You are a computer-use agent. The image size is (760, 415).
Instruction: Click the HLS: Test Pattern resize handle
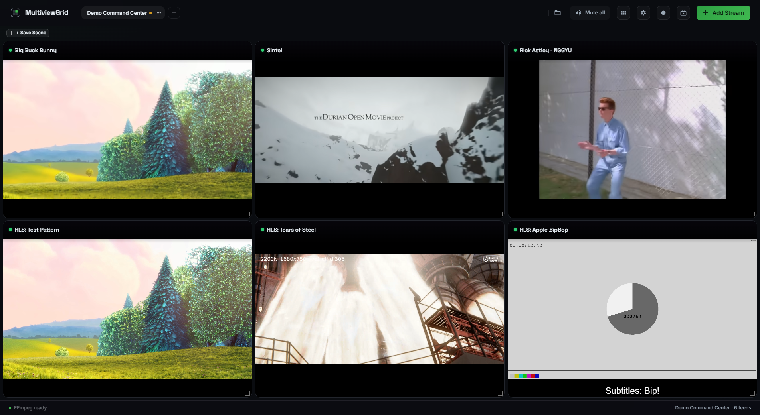click(x=248, y=393)
